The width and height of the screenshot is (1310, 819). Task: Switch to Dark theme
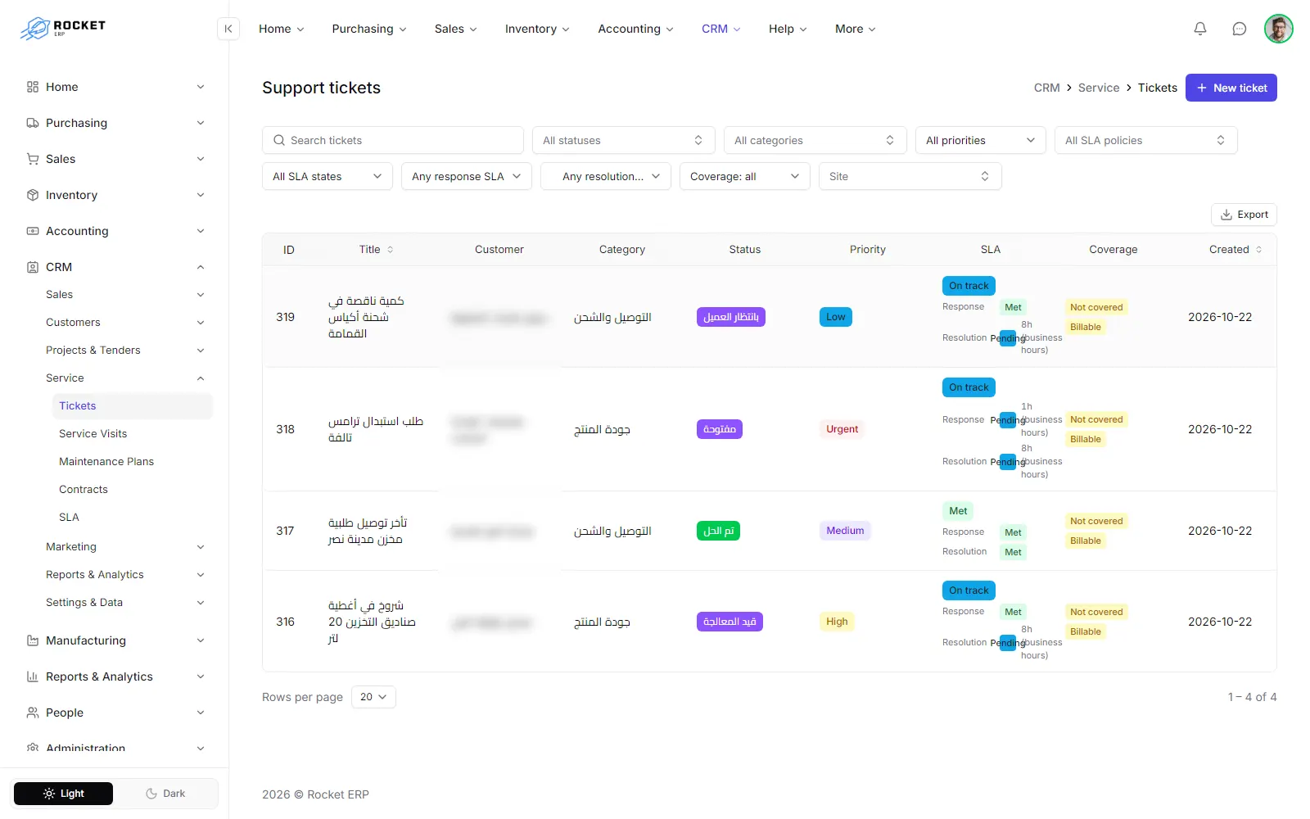165,794
